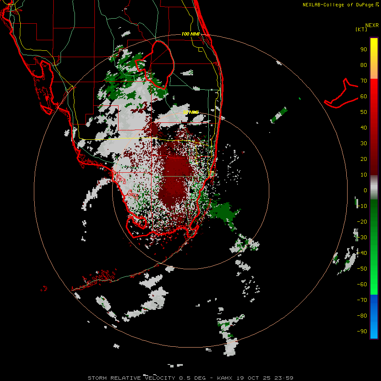Viewport: 381px width, 381px height.
Task: Click the "19 OCT 25" date text
Action: point(254,378)
